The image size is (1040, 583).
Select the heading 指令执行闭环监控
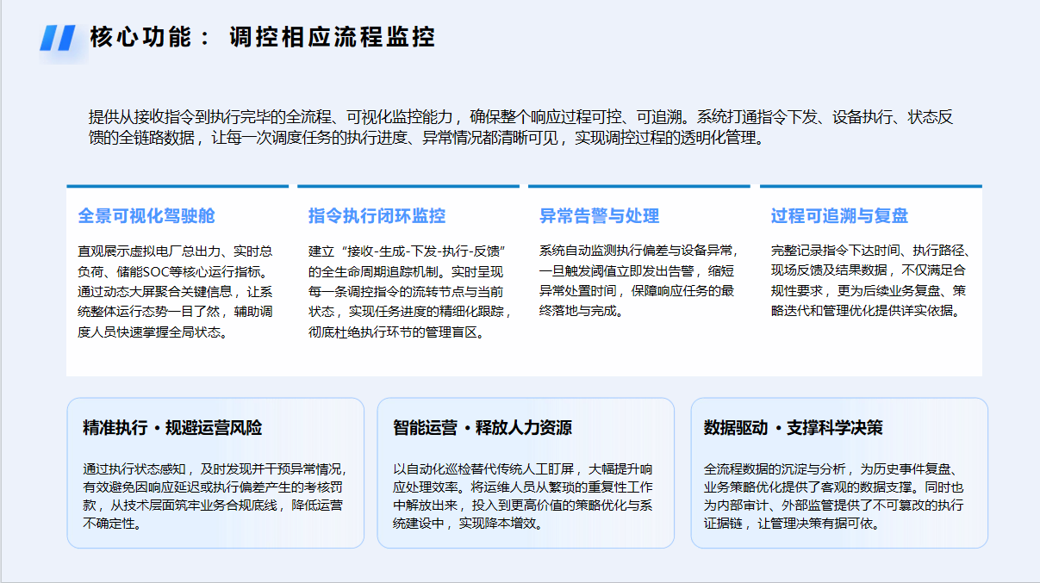[377, 215]
